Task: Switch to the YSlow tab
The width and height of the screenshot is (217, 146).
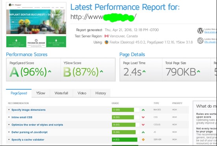Action: [x=41, y=93]
